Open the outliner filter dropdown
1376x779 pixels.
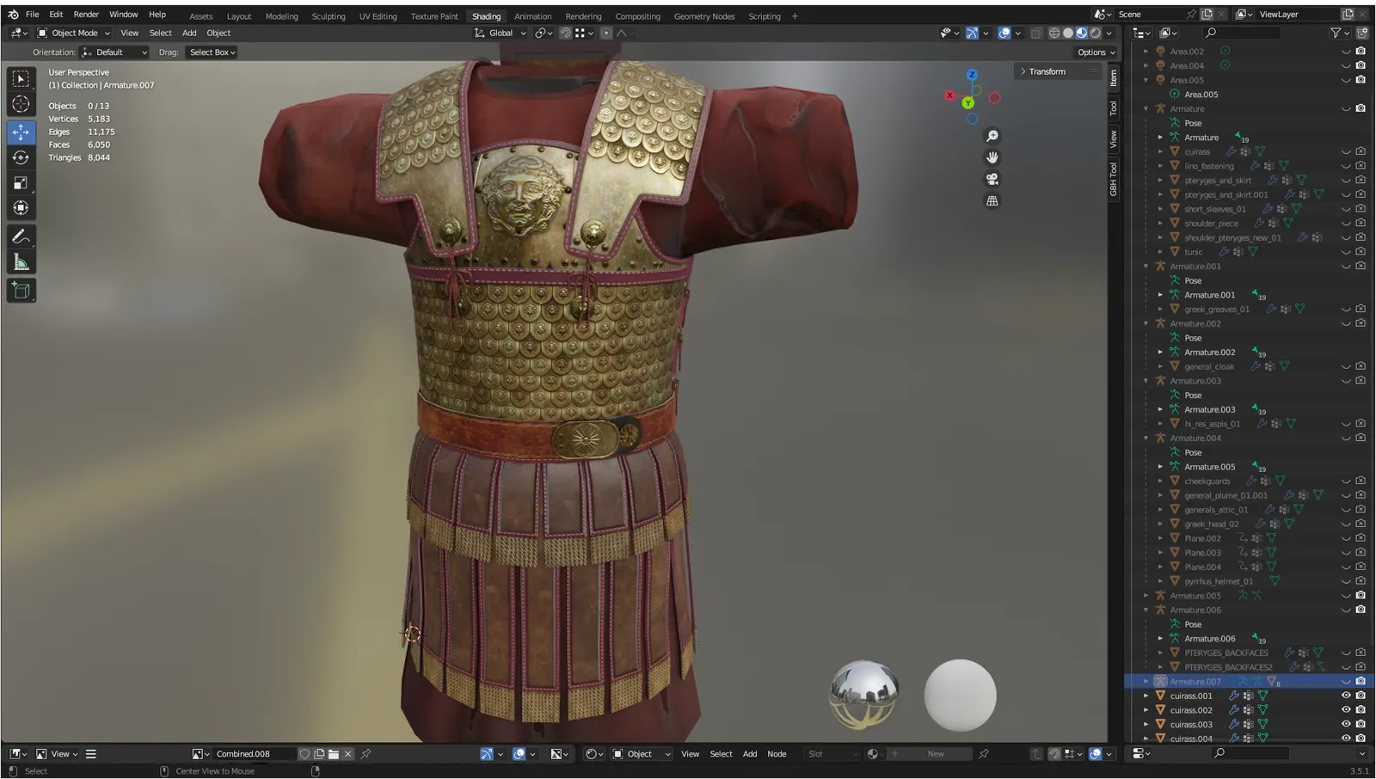click(x=1338, y=33)
